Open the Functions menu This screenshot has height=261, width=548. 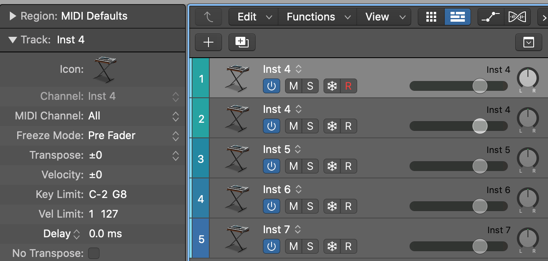click(x=318, y=17)
